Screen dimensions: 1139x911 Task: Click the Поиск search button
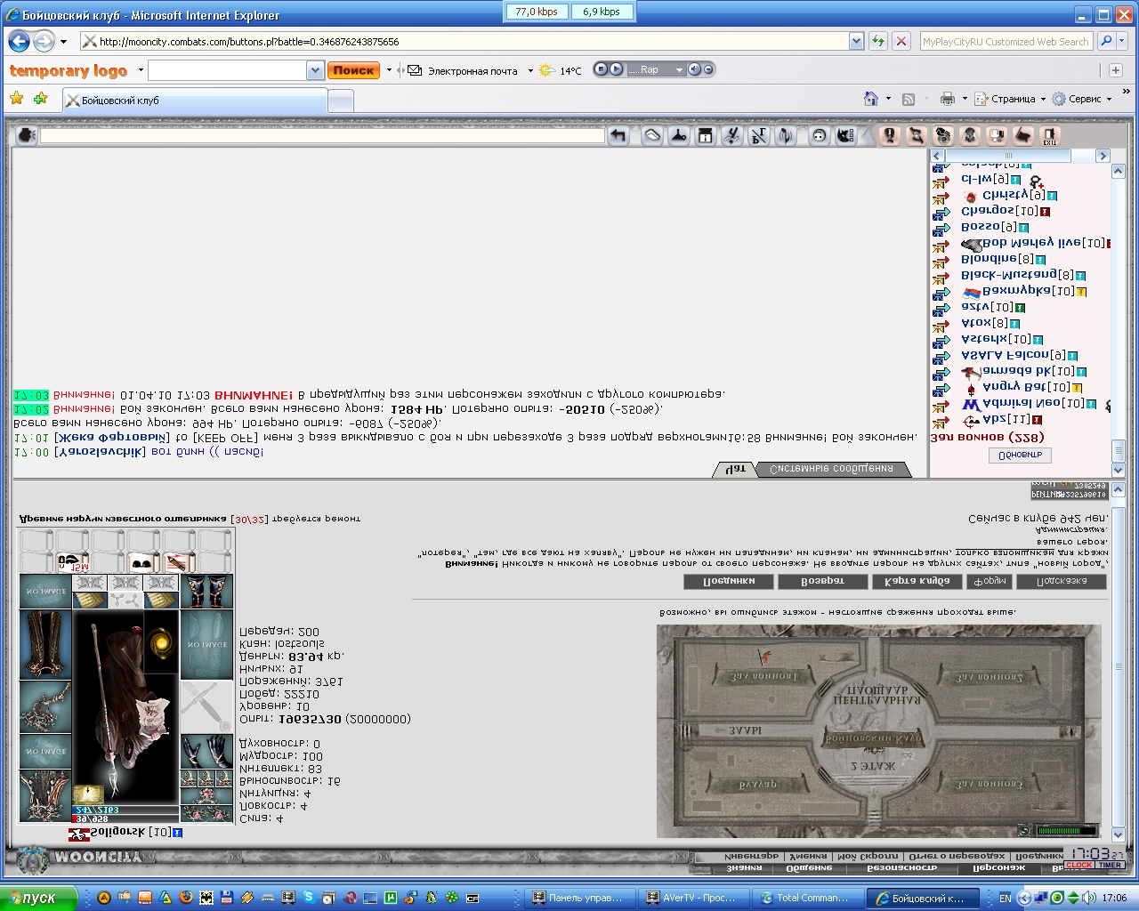(353, 70)
